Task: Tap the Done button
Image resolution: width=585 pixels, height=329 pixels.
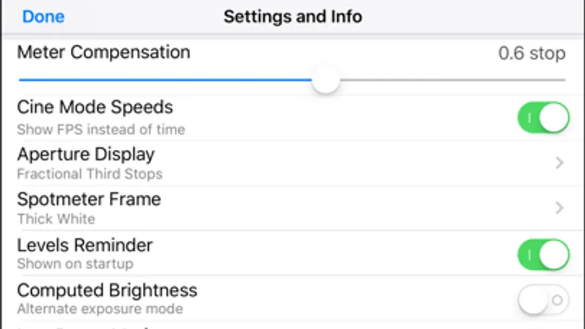Action: click(x=43, y=16)
